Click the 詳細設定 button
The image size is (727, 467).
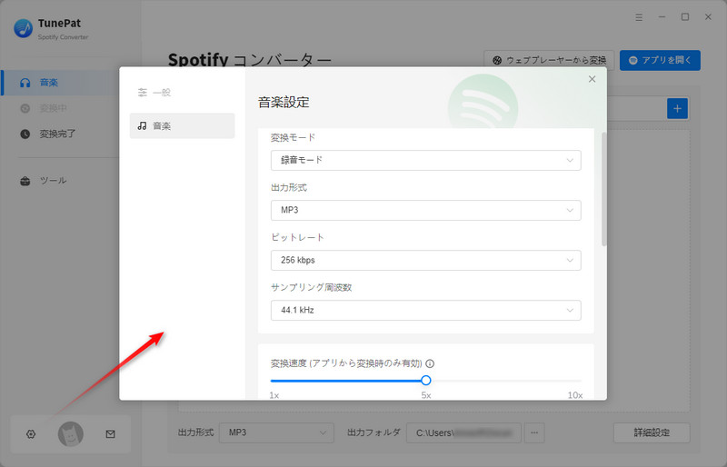pos(652,432)
